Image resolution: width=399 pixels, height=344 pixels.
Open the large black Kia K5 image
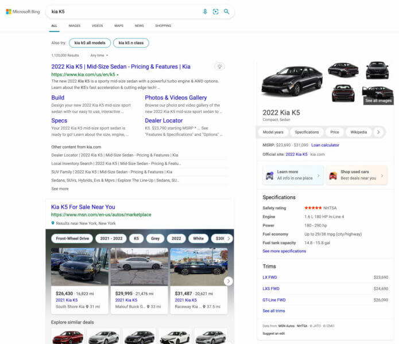(292, 81)
